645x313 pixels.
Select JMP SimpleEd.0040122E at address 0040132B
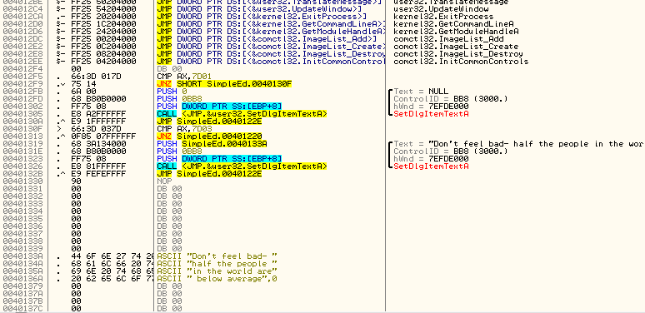(209, 174)
